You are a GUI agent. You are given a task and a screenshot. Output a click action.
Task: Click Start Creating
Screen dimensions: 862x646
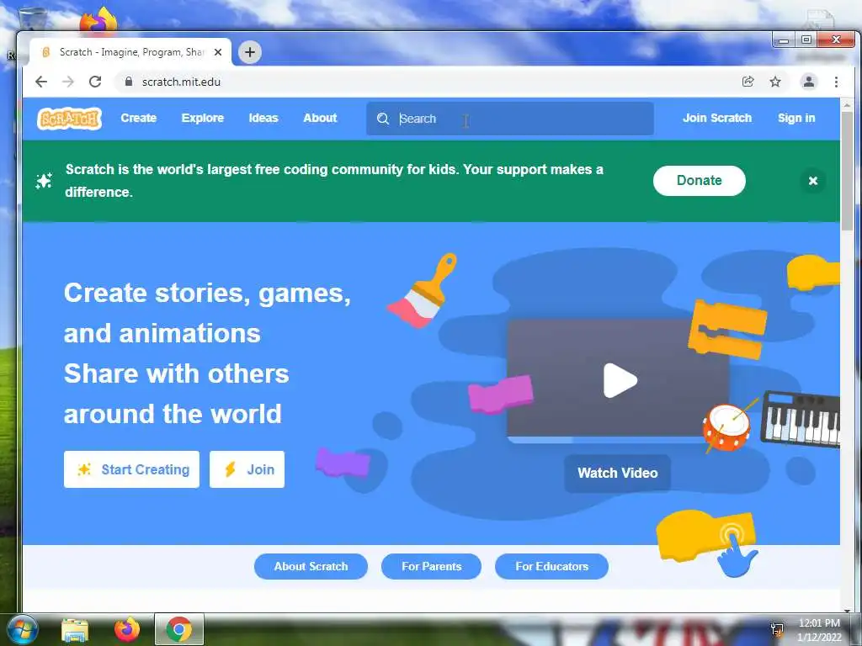point(131,469)
